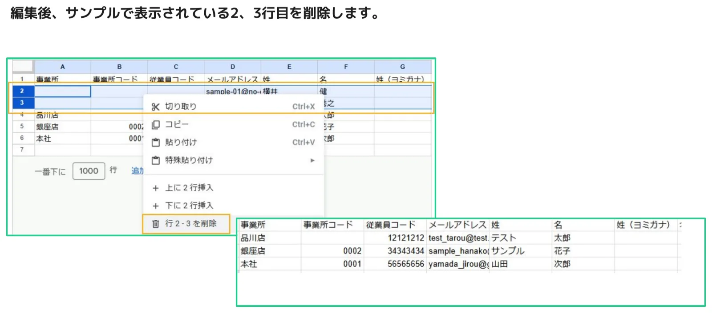Select column E header
The image size is (712, 313).
[x=289, y=67]
